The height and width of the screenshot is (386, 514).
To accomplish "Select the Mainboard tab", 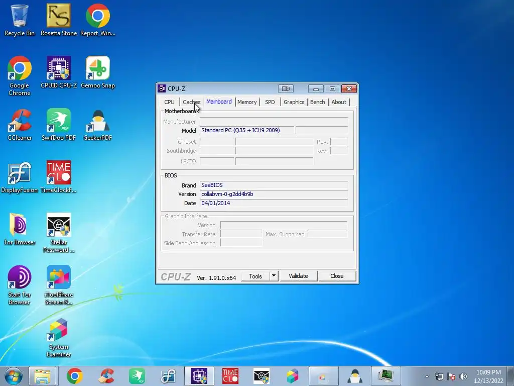I will tap(219, 102).
